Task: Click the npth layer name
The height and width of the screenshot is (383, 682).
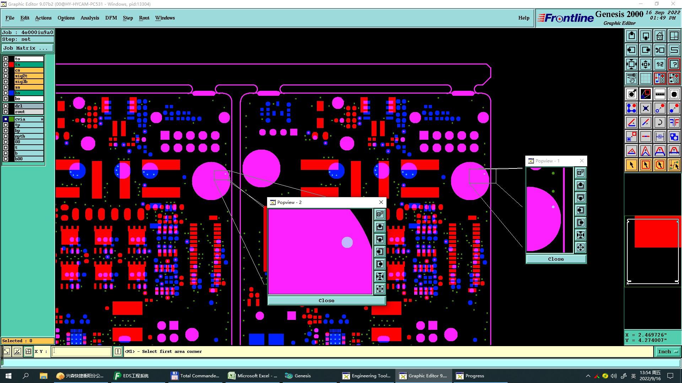Action: tap(29, 136)
